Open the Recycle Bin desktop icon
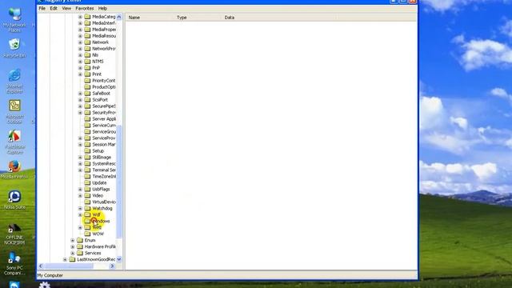The width and height of the screenshot is (512, 288). [14, 48]
